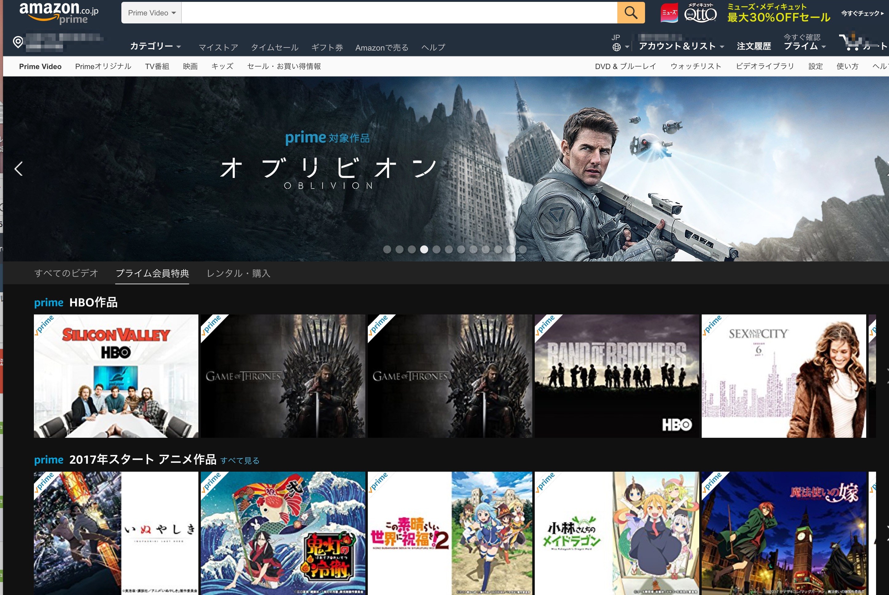
Task: Open Amazonで売る link
Action: (382, 47)
